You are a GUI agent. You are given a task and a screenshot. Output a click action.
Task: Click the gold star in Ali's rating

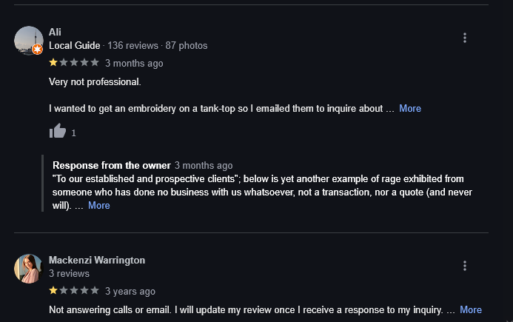point(53,63)
